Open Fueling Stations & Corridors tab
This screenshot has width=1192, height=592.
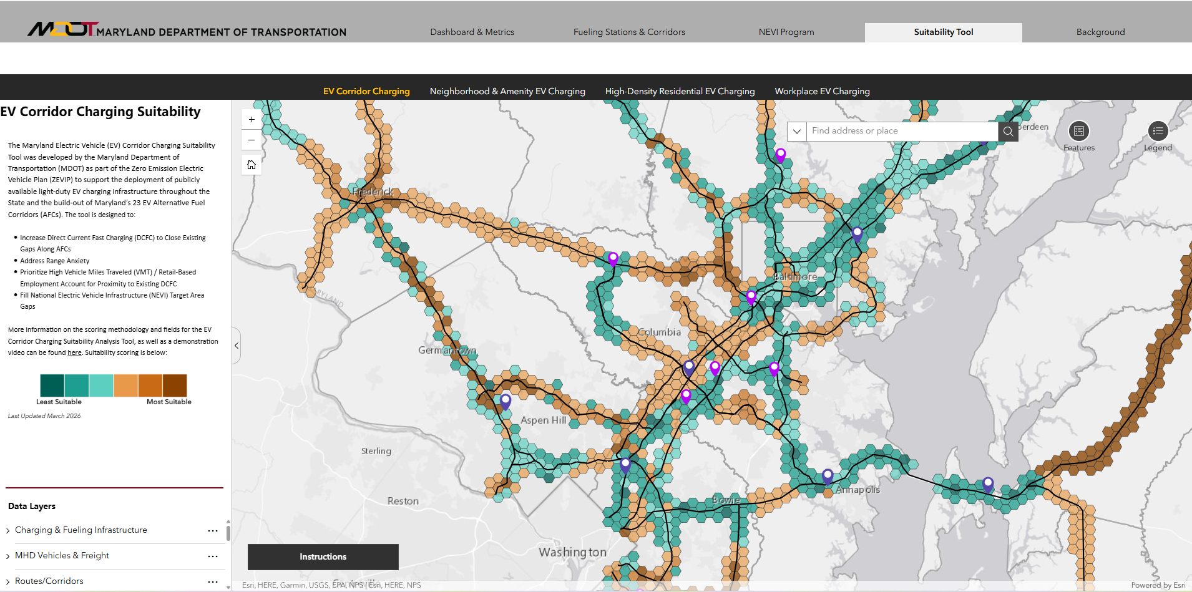(x=629, y=32)
